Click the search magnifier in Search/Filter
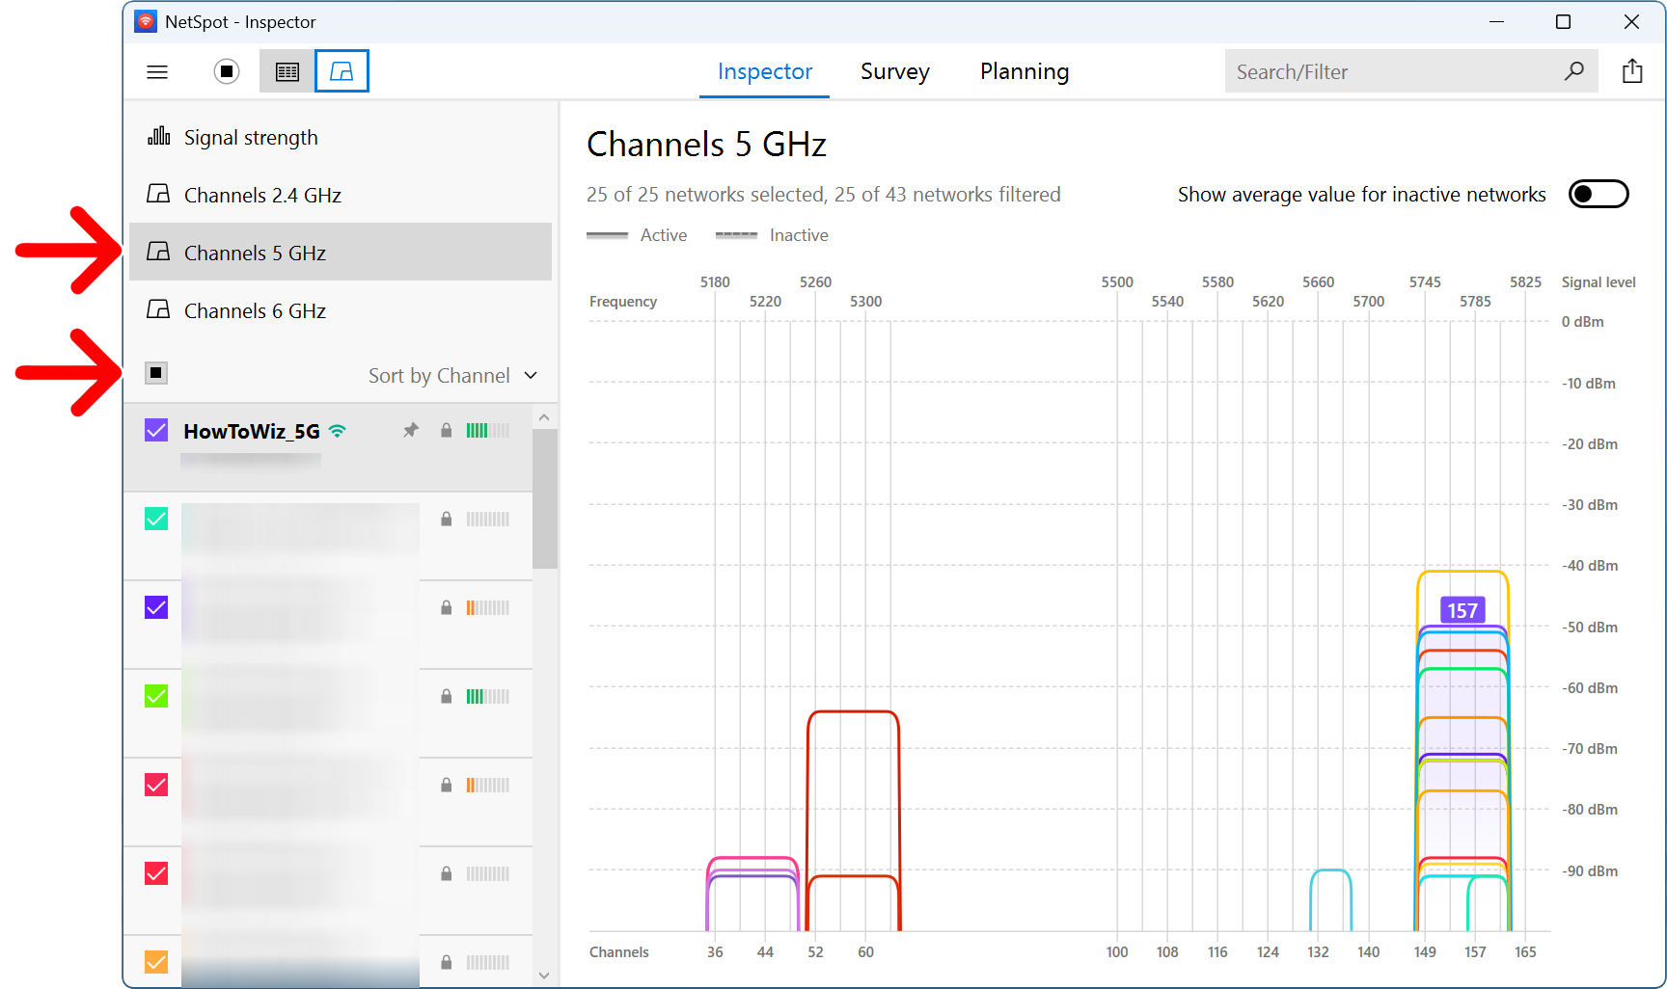Image resolution: width=1667 pixels, height=989 pixels. coord(1575,70)
